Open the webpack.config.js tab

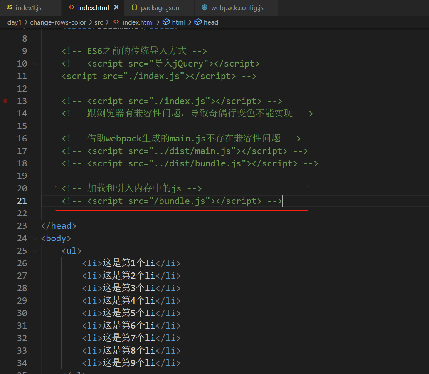(x=237, y=7)
